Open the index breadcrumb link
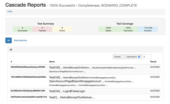 (x=10, y=11)
